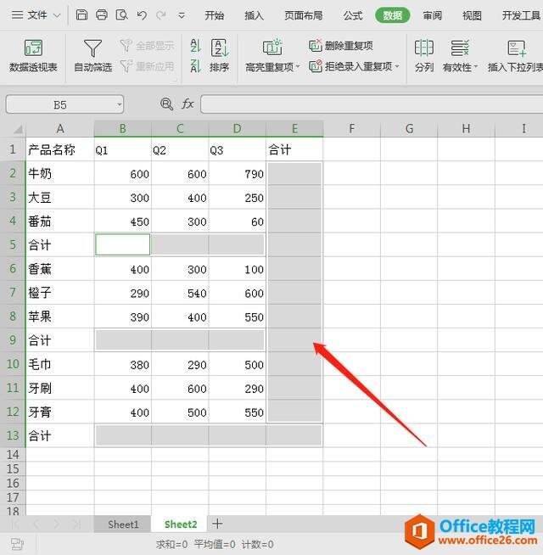Open the Name Box dropdown arrow

pyautogui.click(x=120, y=104)
